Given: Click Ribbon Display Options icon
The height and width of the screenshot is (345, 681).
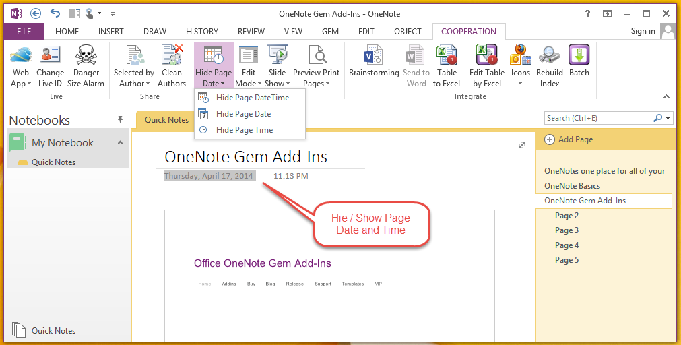Looking at the screenshot, I should (x=607, y=13).
